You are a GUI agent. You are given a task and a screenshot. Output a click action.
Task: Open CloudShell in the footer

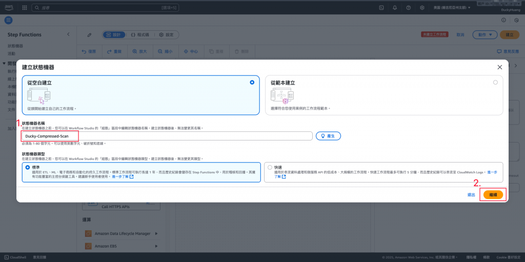click(15, 257)
